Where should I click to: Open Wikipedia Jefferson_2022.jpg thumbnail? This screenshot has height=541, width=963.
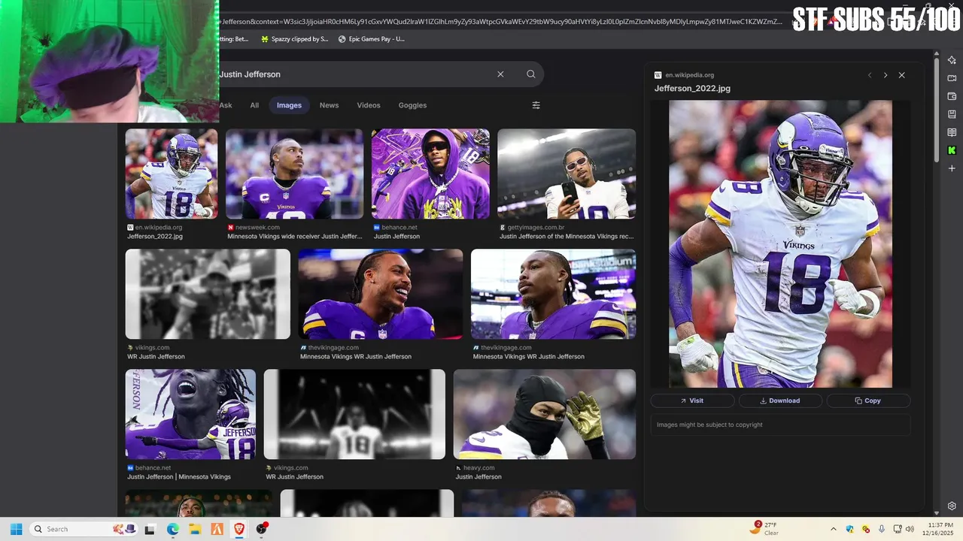(x=172, y=174)
